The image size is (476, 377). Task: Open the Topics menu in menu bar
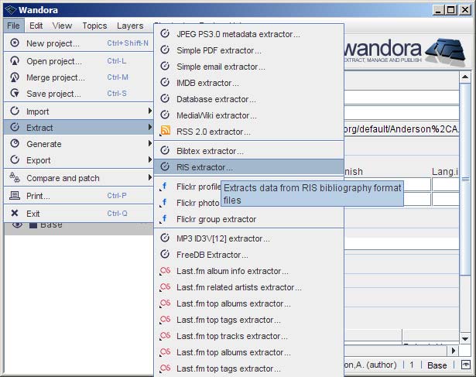[94, 26]
